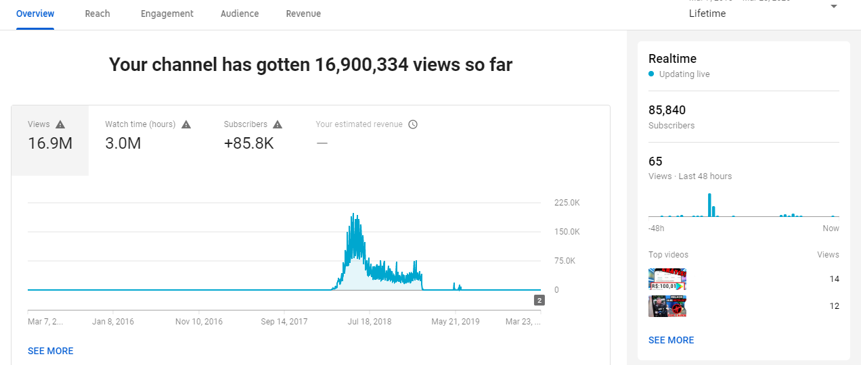Switch to the Engagement tab
Screen dimensions: 861x365
pyautogui.click(x=167, y=14)
